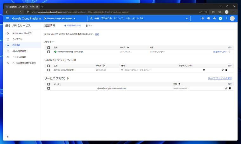Click the browser forward arrow
This screenshot has height=144, width=241.
(14, 12)
